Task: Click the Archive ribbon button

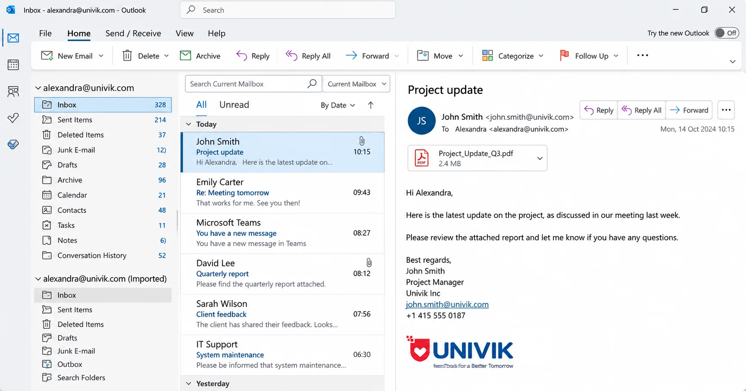Action: point(200,55)
